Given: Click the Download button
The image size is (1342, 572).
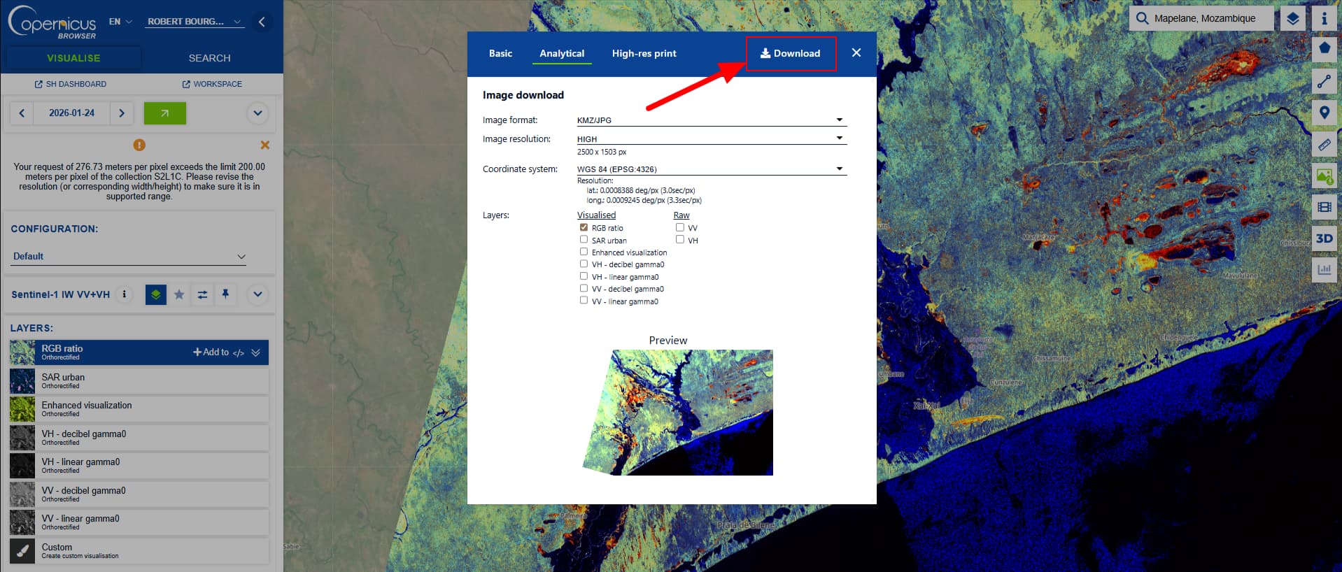Looking at the screenshot, I should pyautogui.click(x=791, y=54).
